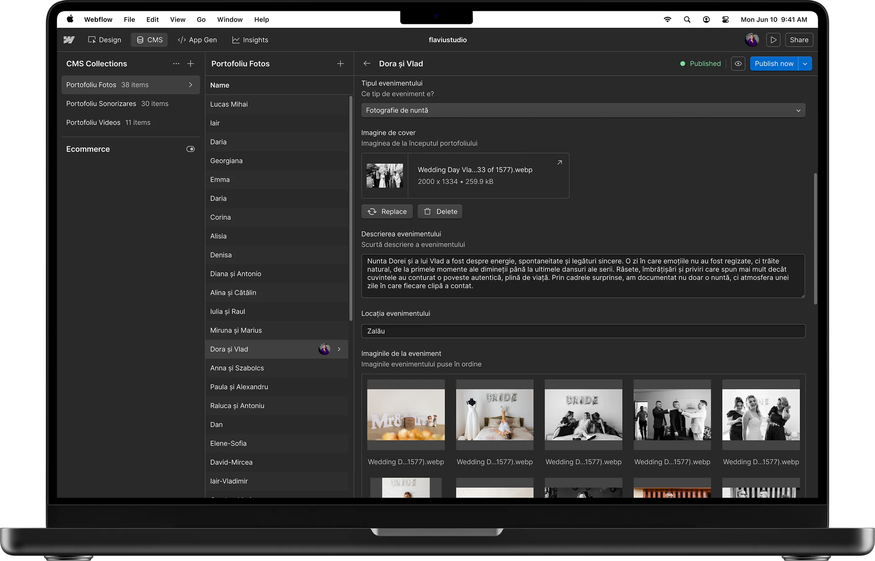875x561 pixels.
Task: Select groomsmen dressing thumbnail
Action: pos(672,415)
